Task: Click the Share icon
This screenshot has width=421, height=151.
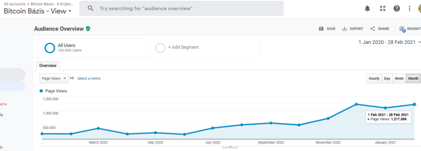Action: (372, 29)
